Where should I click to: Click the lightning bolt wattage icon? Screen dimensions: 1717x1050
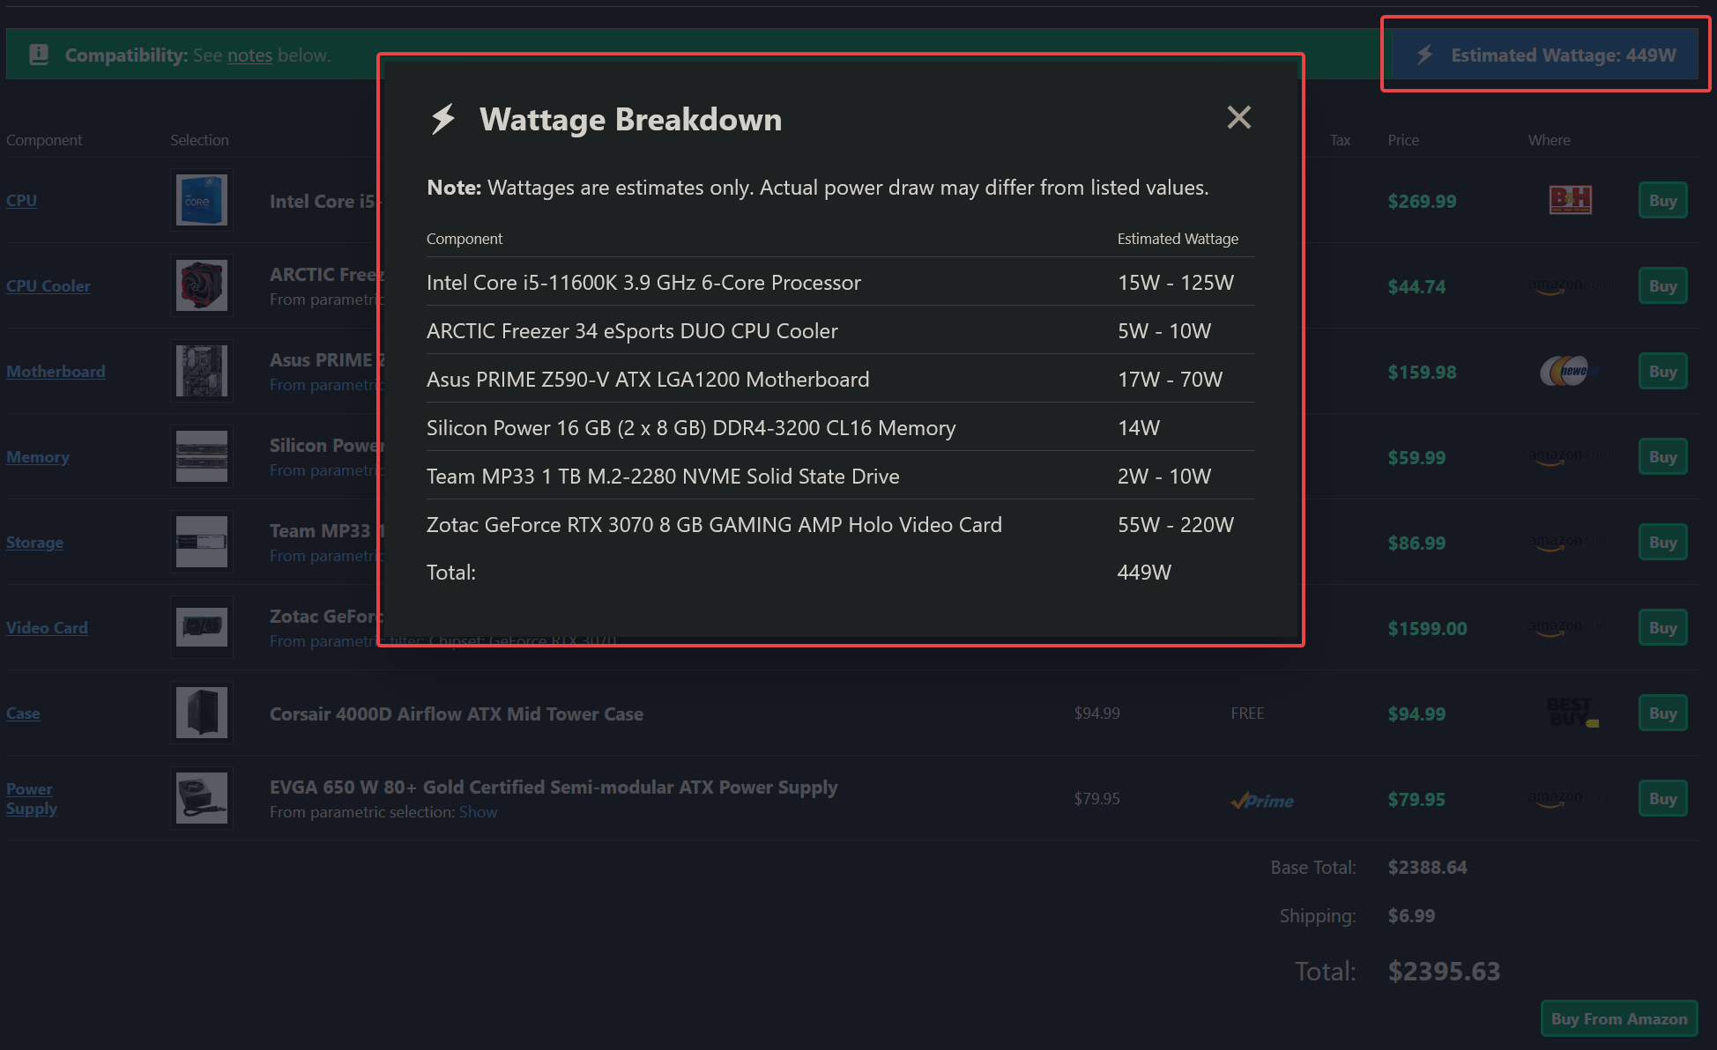pos(1426,55)
